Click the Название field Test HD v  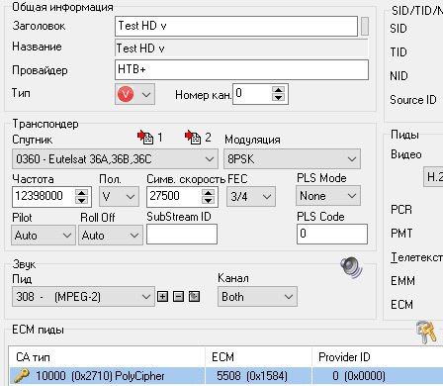pos(241,48)
